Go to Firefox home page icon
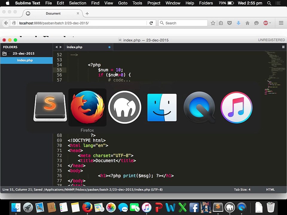The height and width of the screenshot is (215, 287). click(x=247, y=23)
